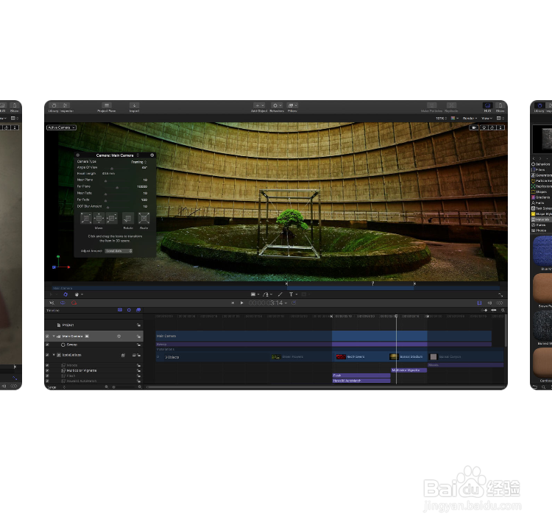Select the line drawing tool
This screenshot has height=525, width=552.
pyautogui.click(x=280, y=295)
